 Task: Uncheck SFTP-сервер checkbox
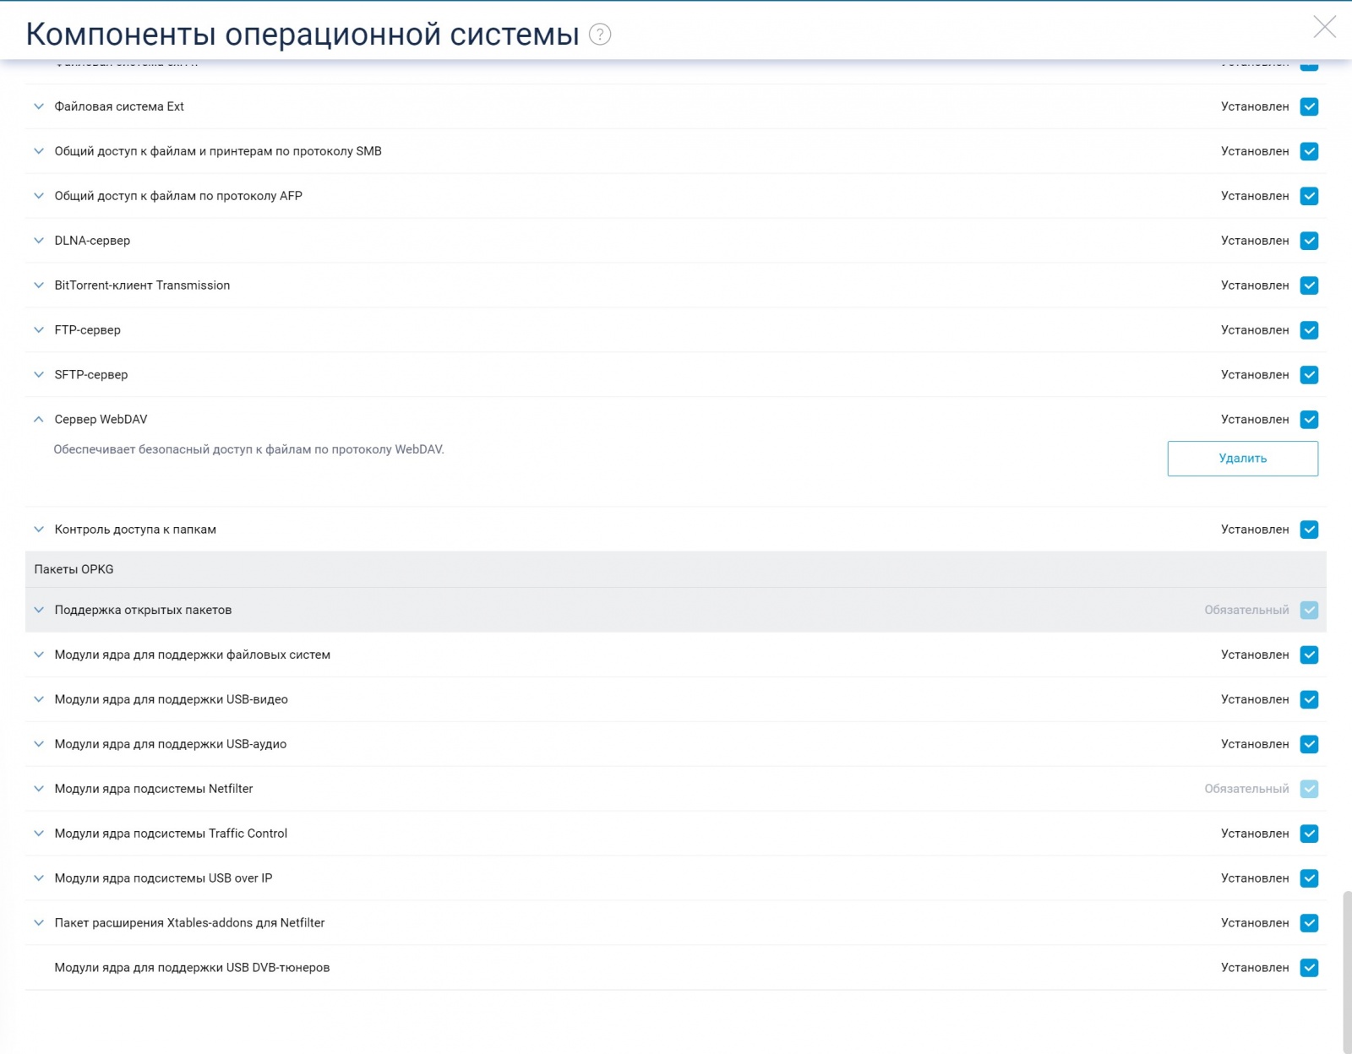[x=1309, y=376]
